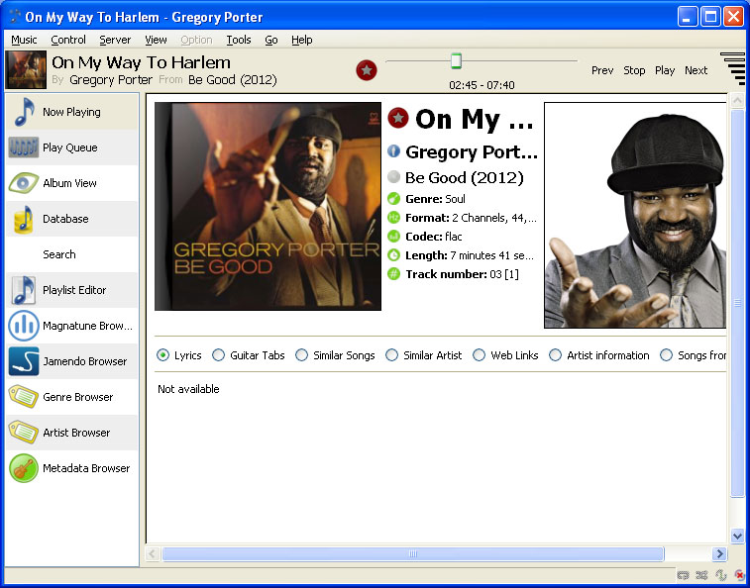Viewport: 750px width, 588px height.
Task: Open the Search sidebar item
Action: [x=71, y=254]
